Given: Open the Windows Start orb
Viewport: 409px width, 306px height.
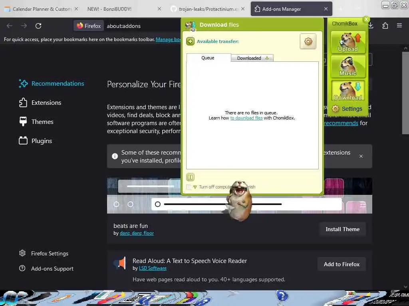Looking at the screenshot, I should tap(12, 298).
